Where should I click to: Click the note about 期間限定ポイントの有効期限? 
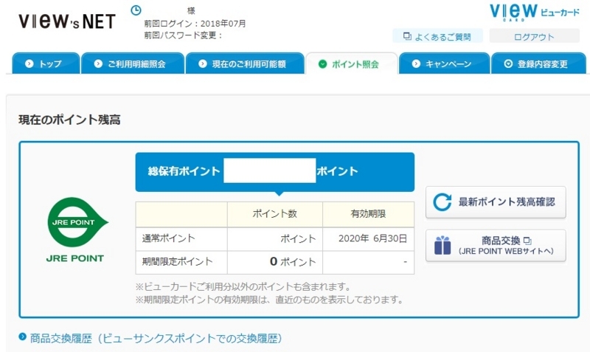(269, 300)
